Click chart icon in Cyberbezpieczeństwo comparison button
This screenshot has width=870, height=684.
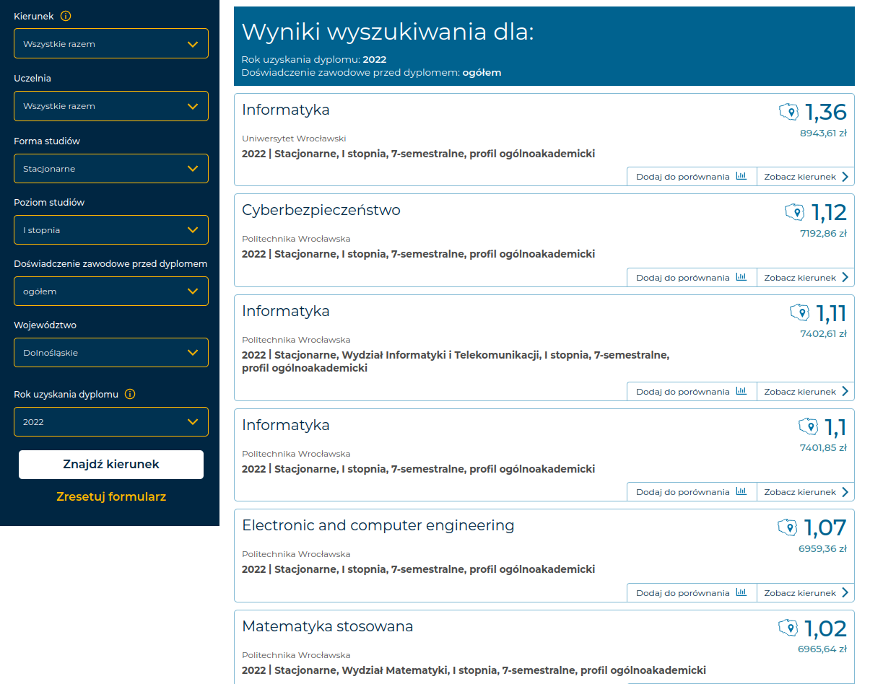point(741,277)
